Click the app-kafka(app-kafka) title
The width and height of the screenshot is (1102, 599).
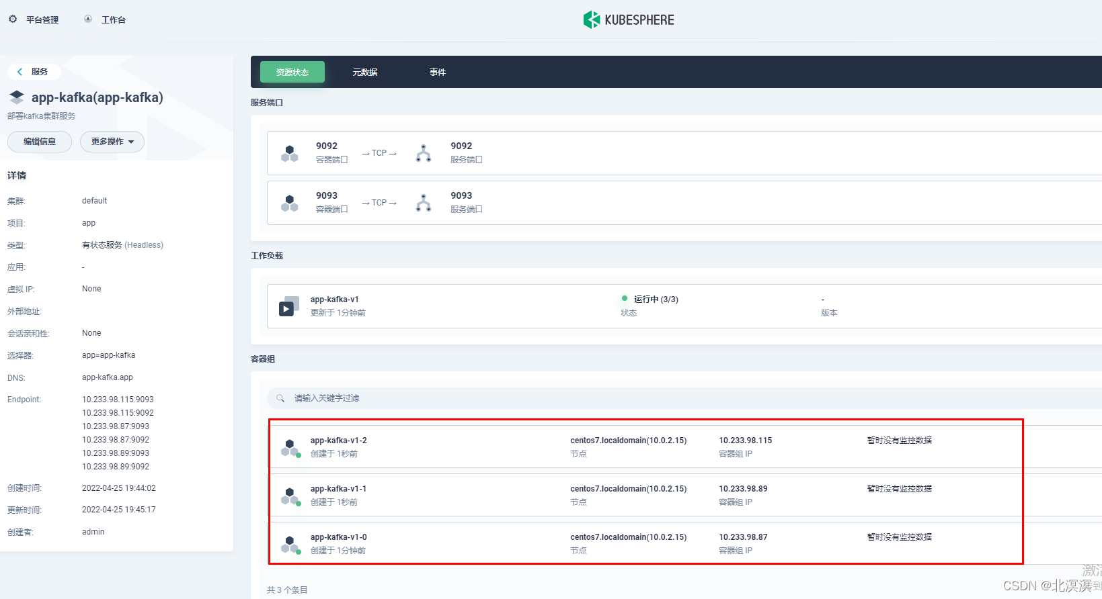97,97
